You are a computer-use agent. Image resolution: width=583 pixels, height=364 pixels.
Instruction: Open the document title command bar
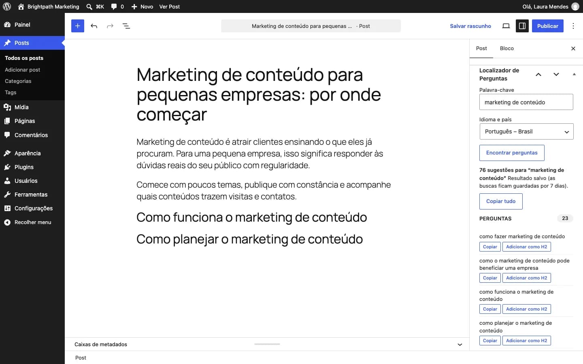[x=311, y=26]
